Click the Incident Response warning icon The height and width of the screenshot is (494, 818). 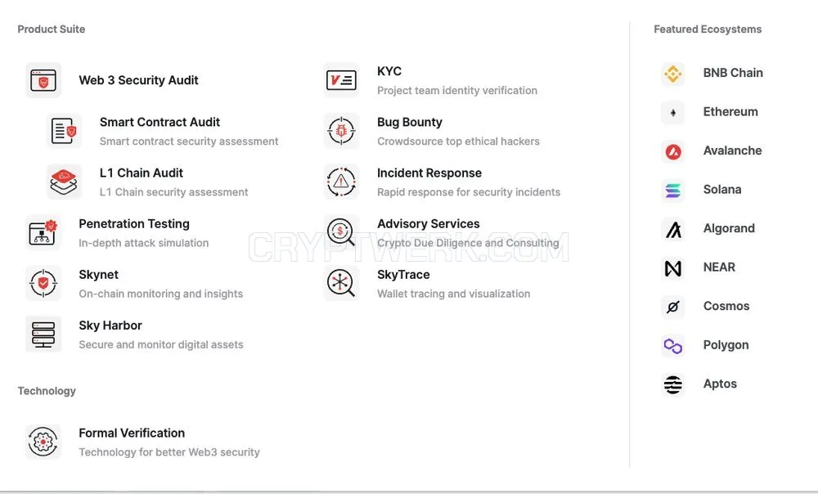pyautogui.click(x=341, y=182)
